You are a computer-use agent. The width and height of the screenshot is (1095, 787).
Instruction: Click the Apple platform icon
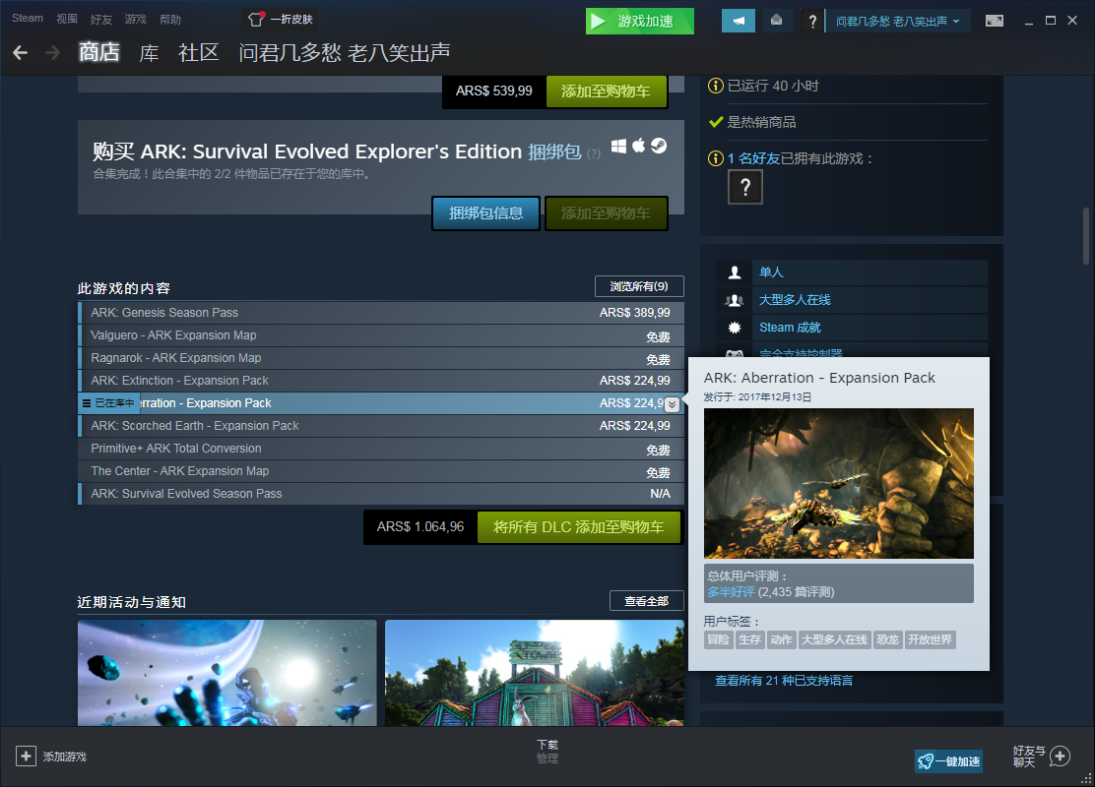(639, 146)
